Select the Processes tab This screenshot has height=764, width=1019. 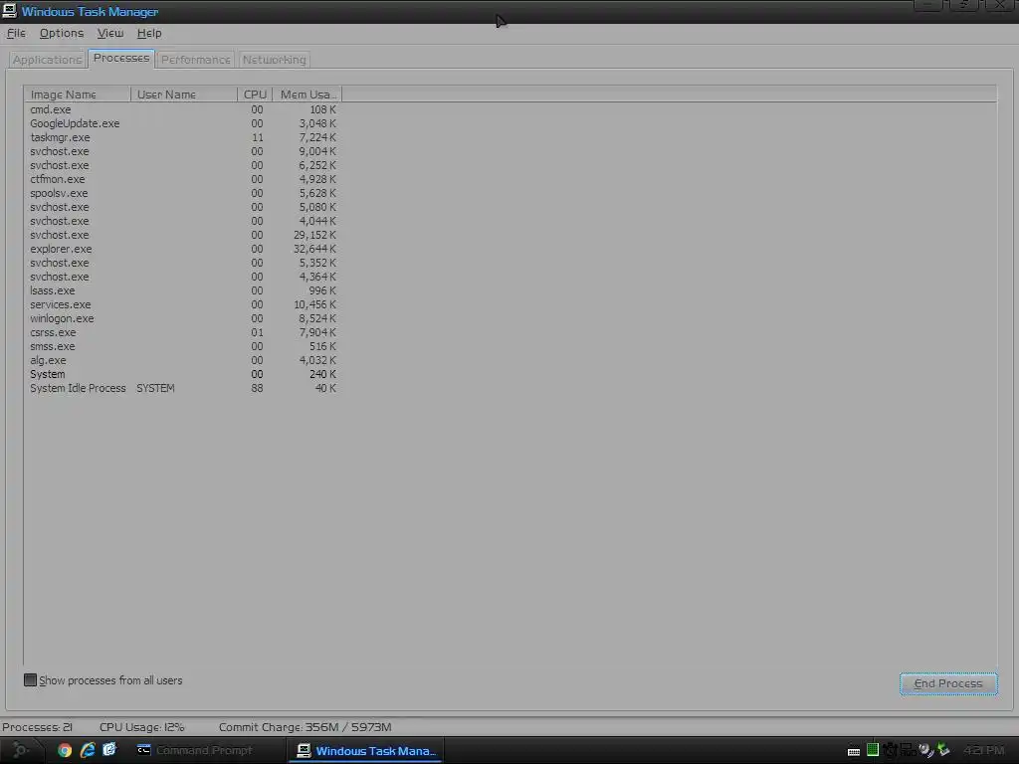pyautogui.click(x=121, y=58)
